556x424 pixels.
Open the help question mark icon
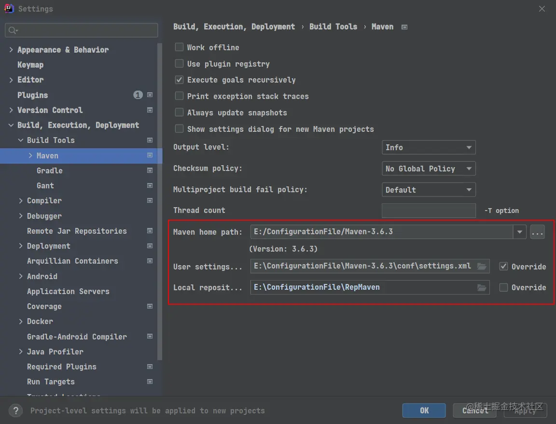tap(15, 411)
